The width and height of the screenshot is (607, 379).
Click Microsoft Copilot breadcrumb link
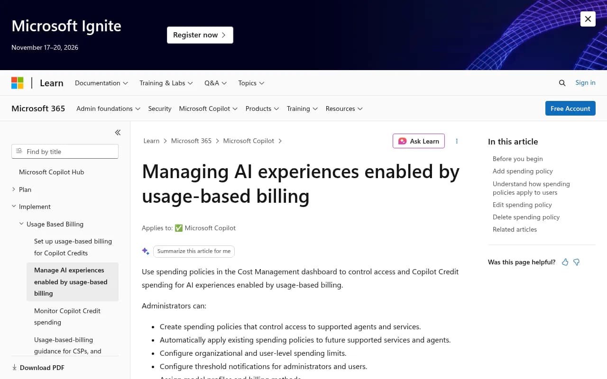248,141
